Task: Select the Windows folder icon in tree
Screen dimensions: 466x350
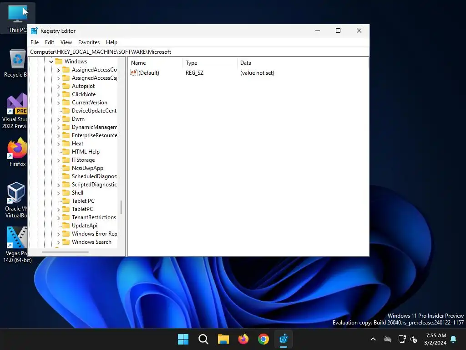Action: (x=59, y=62)
